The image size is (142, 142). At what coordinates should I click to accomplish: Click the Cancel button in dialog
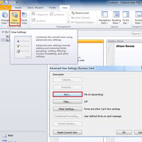tap(138, 132)
